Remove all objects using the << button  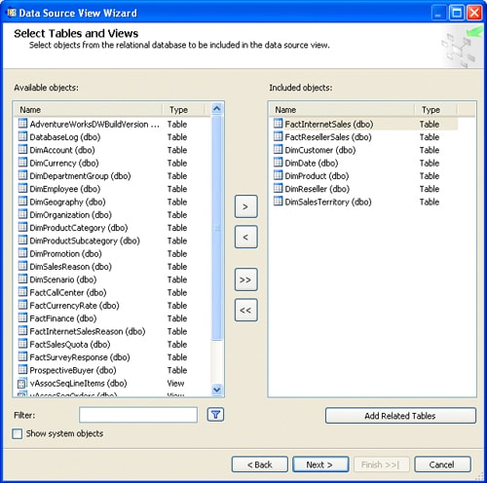246,310
